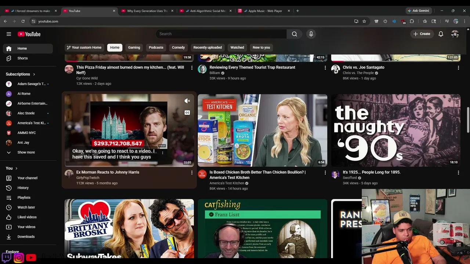The image size is (470, 264).
Task: Open the Catfishing Franz Liszt thumbnail
Action: [x=263, y=229]
